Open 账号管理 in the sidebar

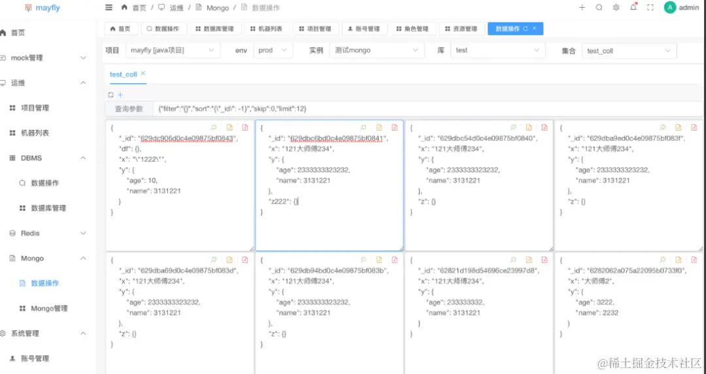(x=35, y=359)
